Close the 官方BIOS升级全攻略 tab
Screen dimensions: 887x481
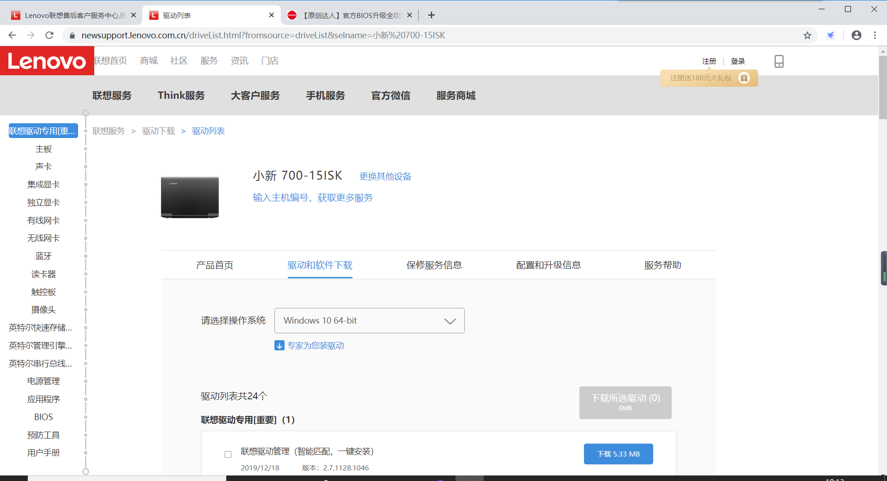409,15
